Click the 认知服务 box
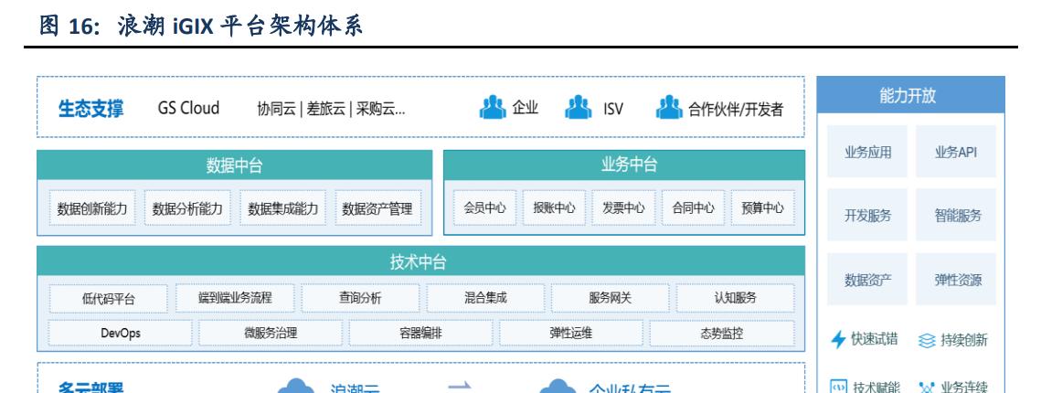This screenshot has height=393, width=1041. pos(736,298)
